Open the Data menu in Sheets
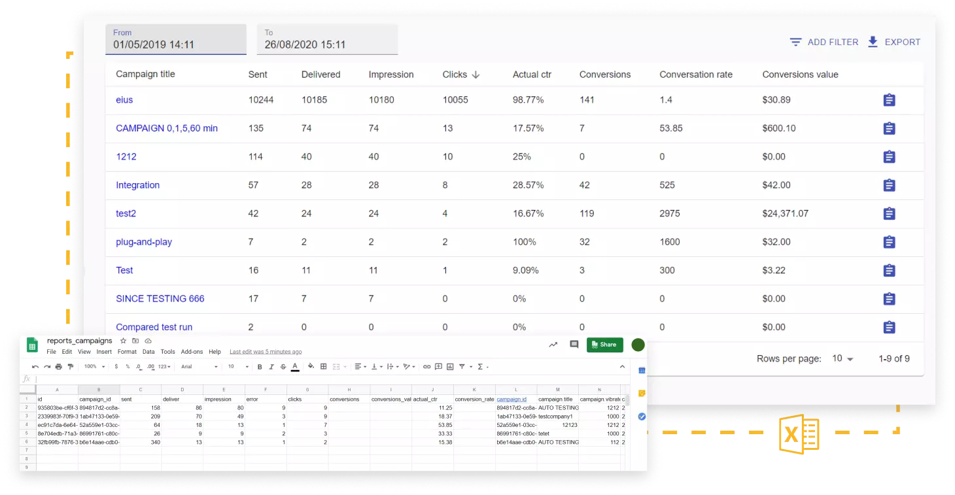Image resolution: width=955 pixels, height=495 pixels. click(148, 352)
